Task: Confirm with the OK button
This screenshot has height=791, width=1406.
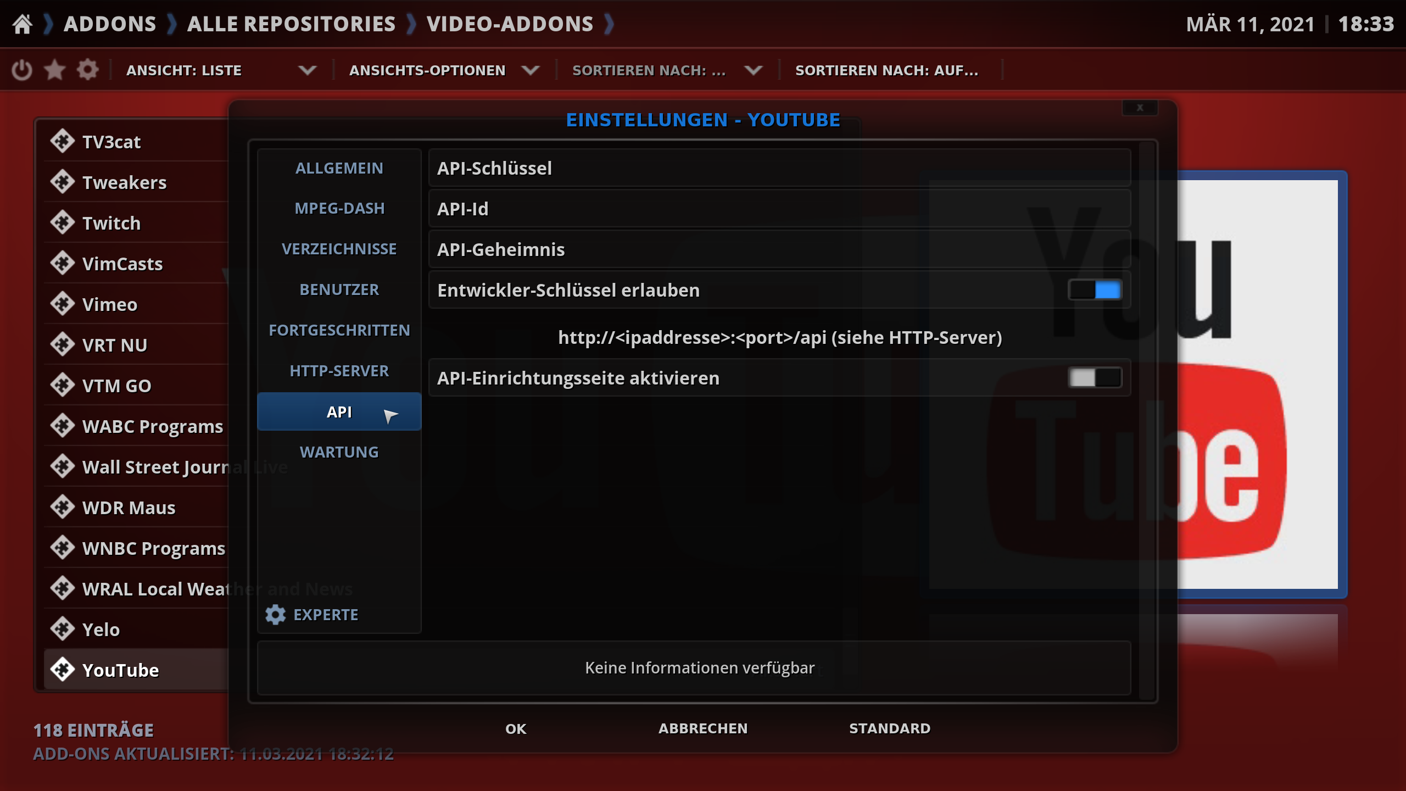Action: tap(516, 729)
